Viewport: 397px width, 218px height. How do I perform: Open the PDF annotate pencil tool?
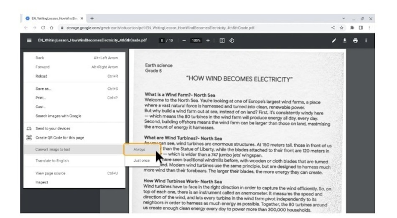[334, 41]
